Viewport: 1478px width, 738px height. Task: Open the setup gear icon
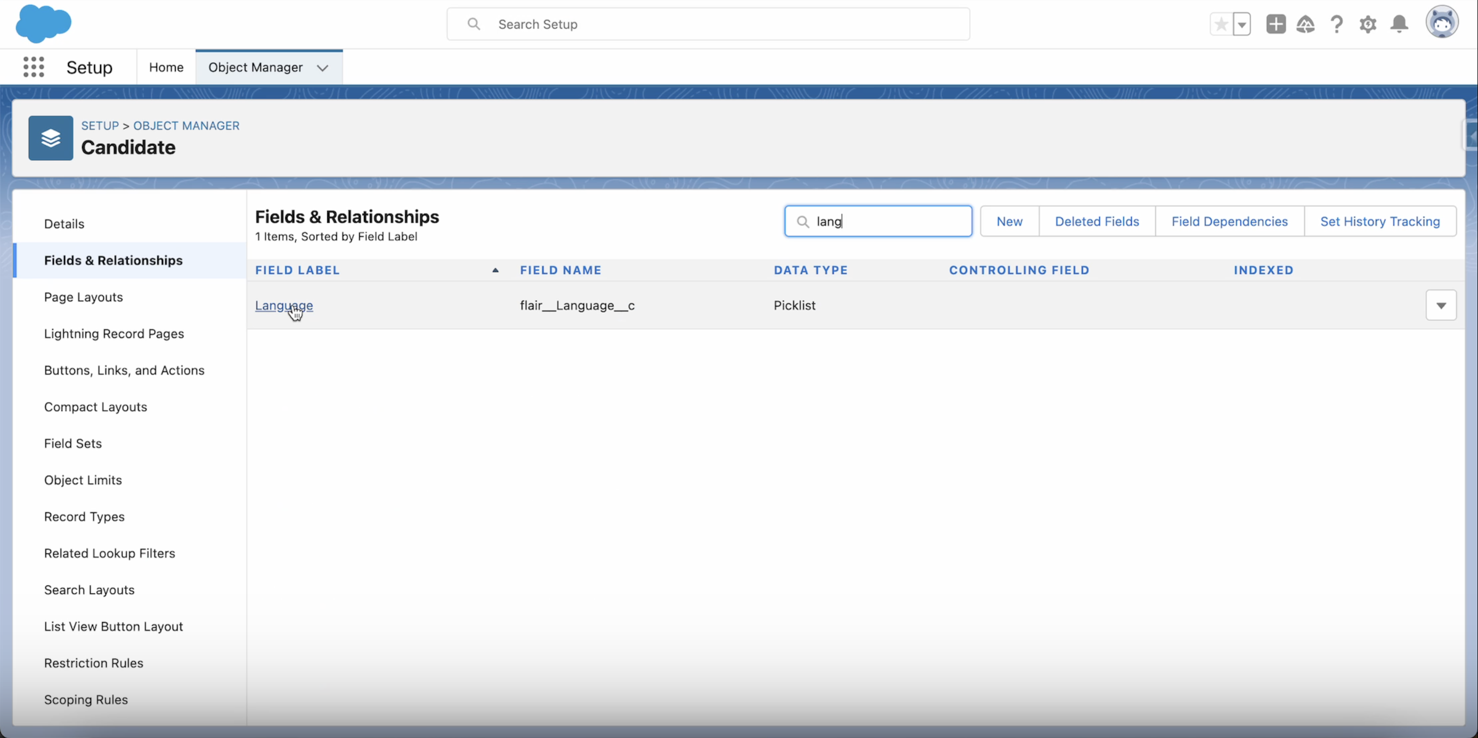point(1368,24)
